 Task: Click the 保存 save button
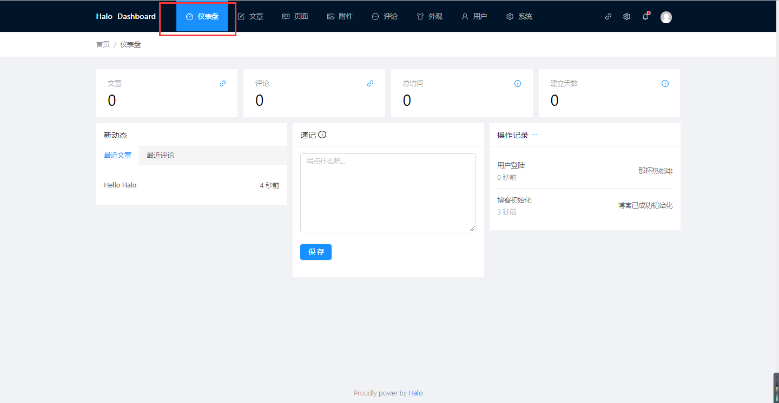pos(316,252)
